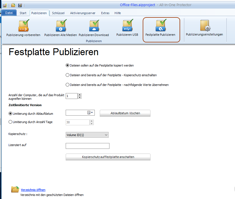Open Publizierungseinstellungen with the gear folder icon
Screen dimensions: 235x199
(205, 26)
